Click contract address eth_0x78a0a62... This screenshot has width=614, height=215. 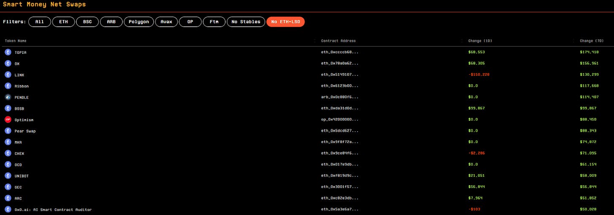tap(340, 64)
